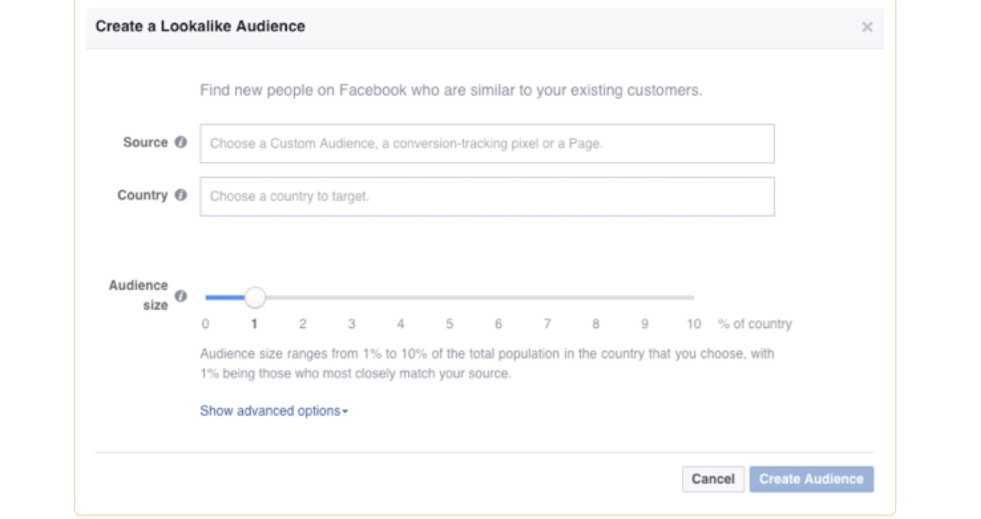Close the Lookalike Audience dialog
Image resolution: width=981 pixels, height=519 pixels.
click(x=867, y=27)
